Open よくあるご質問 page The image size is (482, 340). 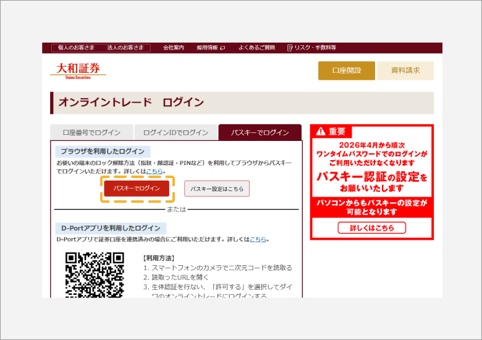click(256, 48)
